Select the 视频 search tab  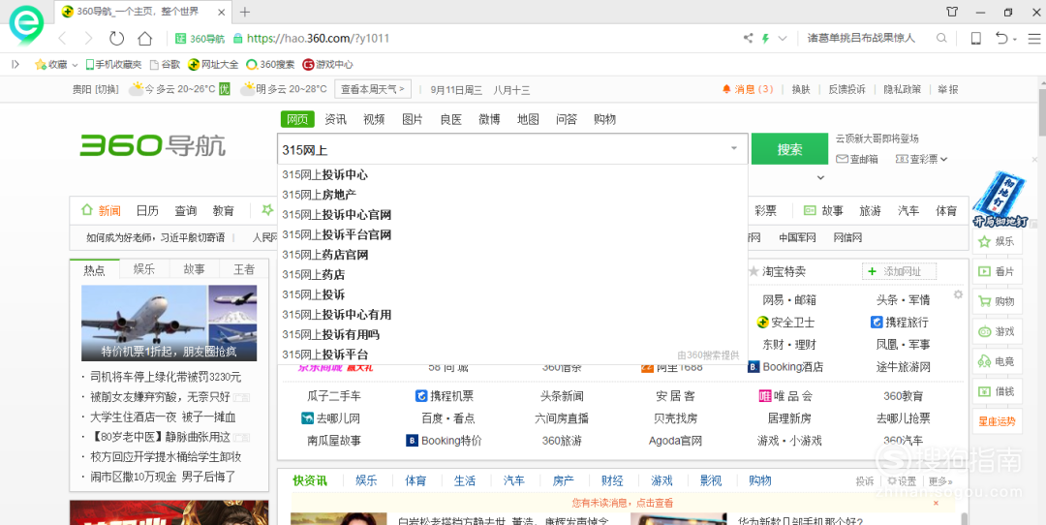[x=374, y=119]
